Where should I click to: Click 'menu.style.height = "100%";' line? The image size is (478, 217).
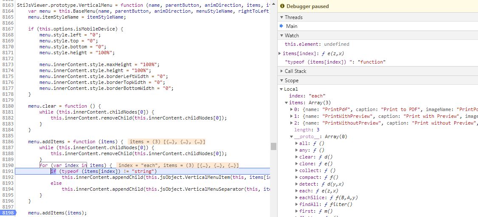pyautogui.click(x=77, y=53)
